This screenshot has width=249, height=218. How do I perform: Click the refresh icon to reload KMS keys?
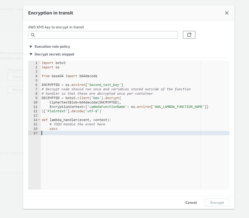pos(189,35)
